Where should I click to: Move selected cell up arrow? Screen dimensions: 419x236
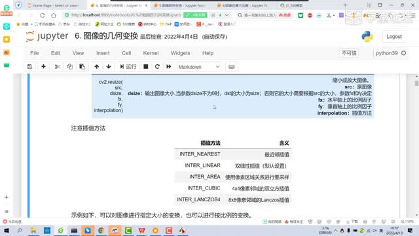click(x=96, y=67)
